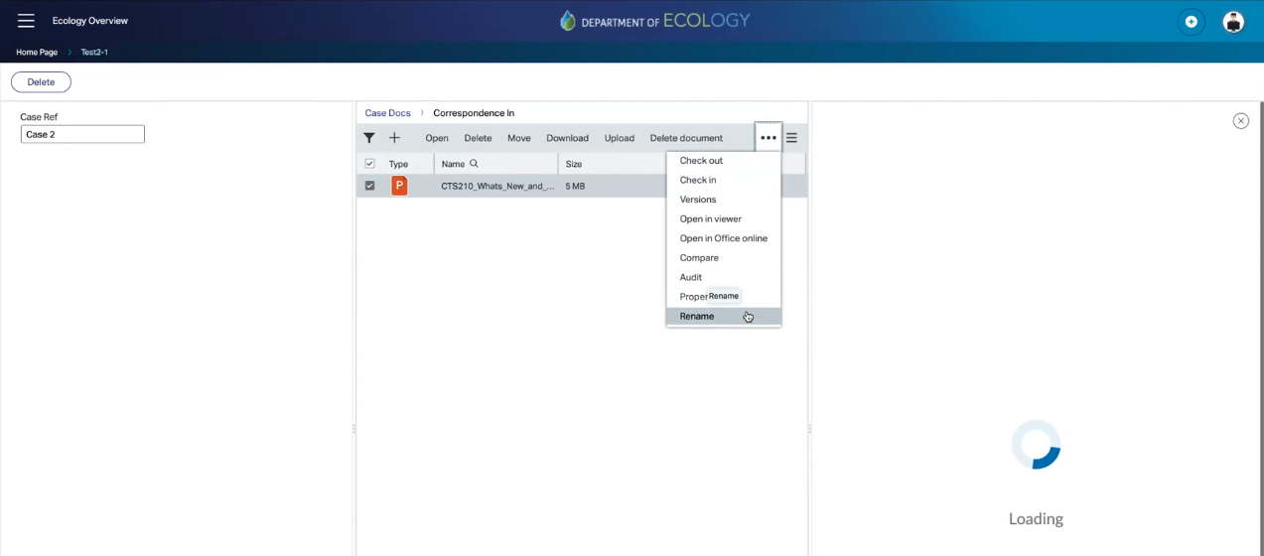1264x556 pixels.
Task: Click the filter funnel icon
Action: [x=369, y=138]
